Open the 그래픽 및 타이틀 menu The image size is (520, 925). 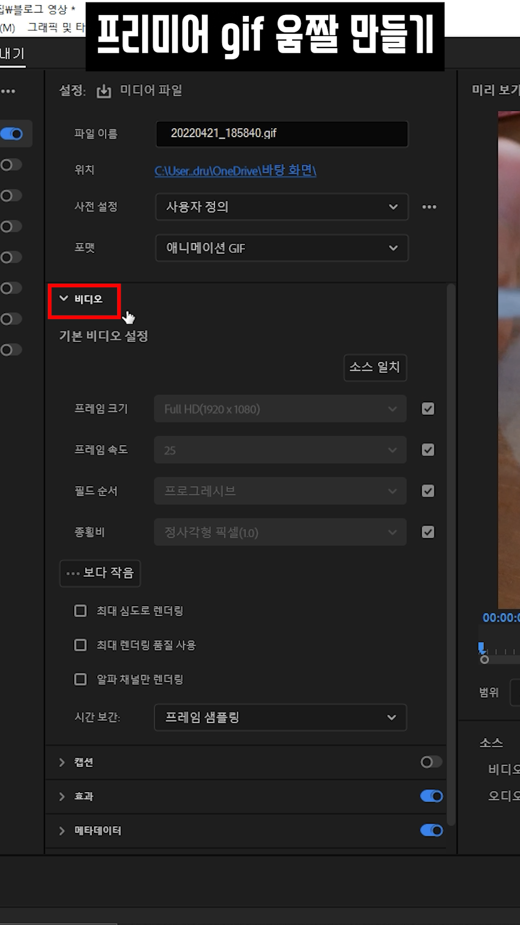point(56,27)
